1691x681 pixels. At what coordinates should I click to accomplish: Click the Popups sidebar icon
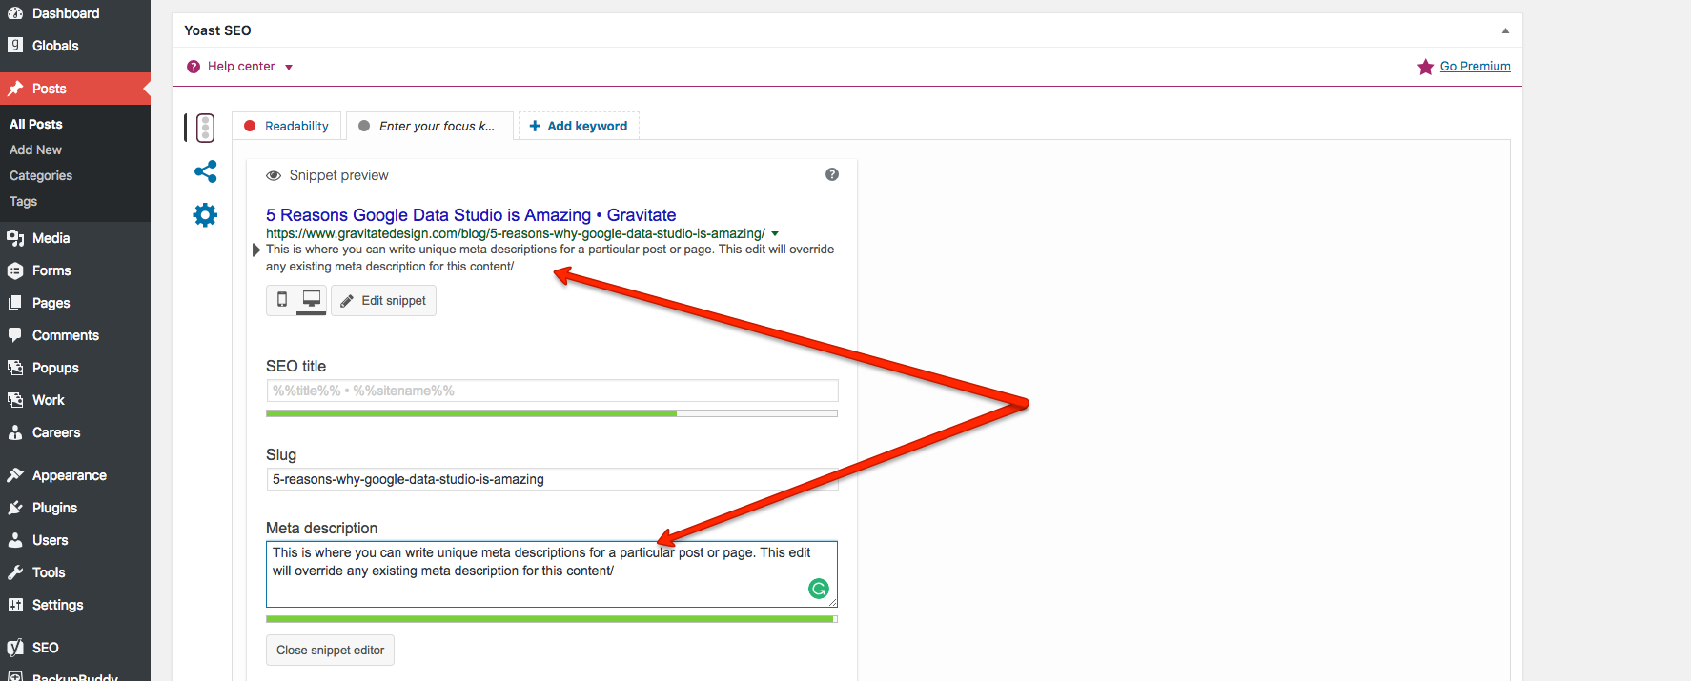click(x=15, y=368)
